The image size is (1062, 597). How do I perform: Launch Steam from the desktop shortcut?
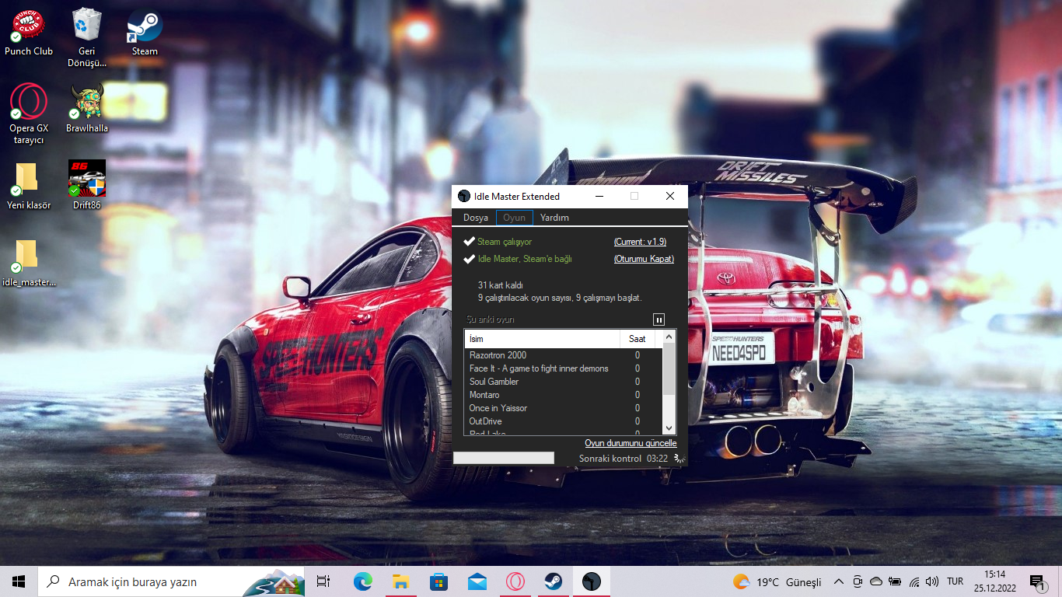[x=145, y=33]
